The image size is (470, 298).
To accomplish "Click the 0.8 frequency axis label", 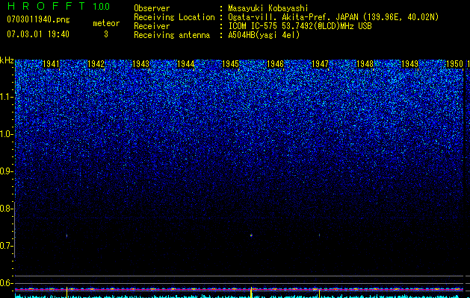I will pyautogui.click(x=6, y=209).
